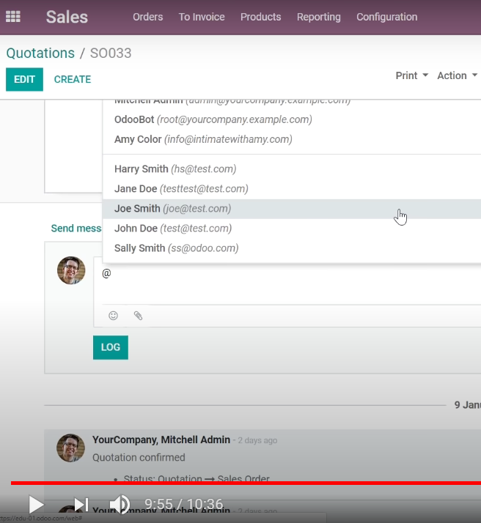This screenshot has width=481, height=523.
Task: Click the paperclip attachment icon
Action: coord(138,316)
